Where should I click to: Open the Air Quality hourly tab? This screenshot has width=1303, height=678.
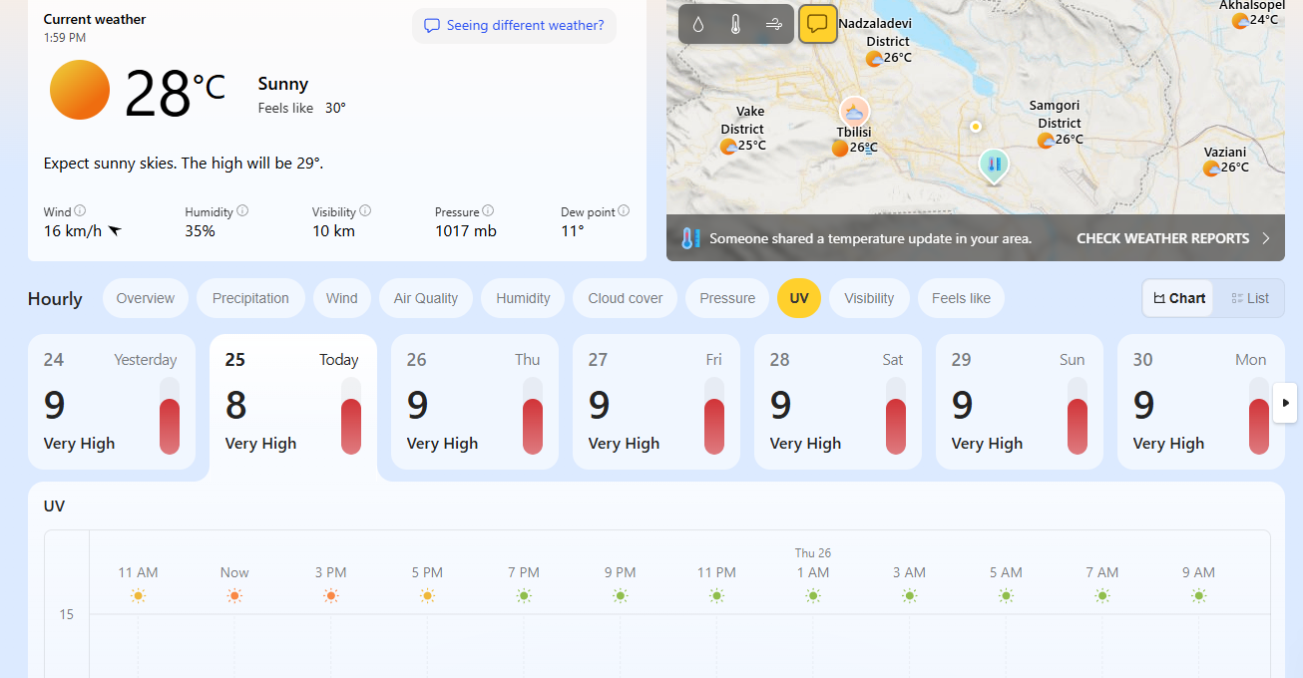pos(426,298)
